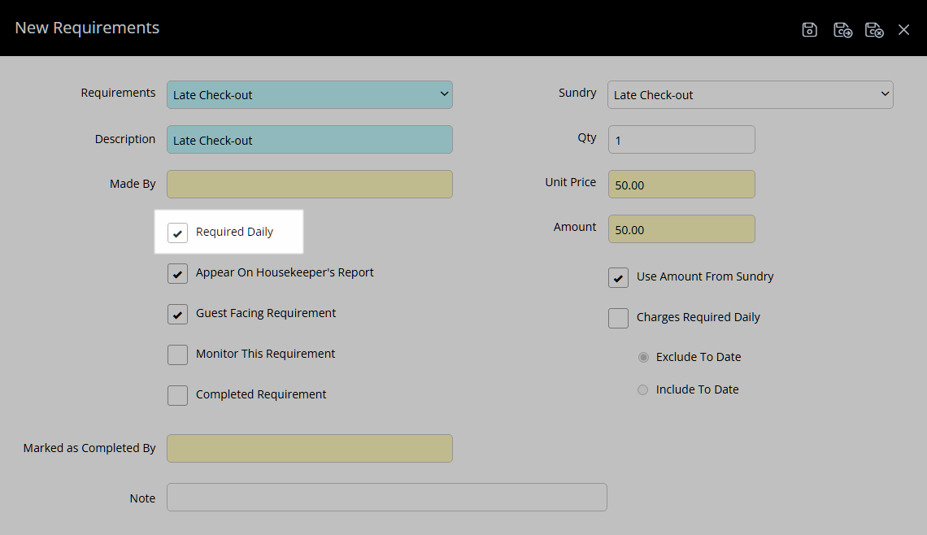Click the Amount field
The height and width of the screenshot is (535, 927).
(x=681, y=228)
